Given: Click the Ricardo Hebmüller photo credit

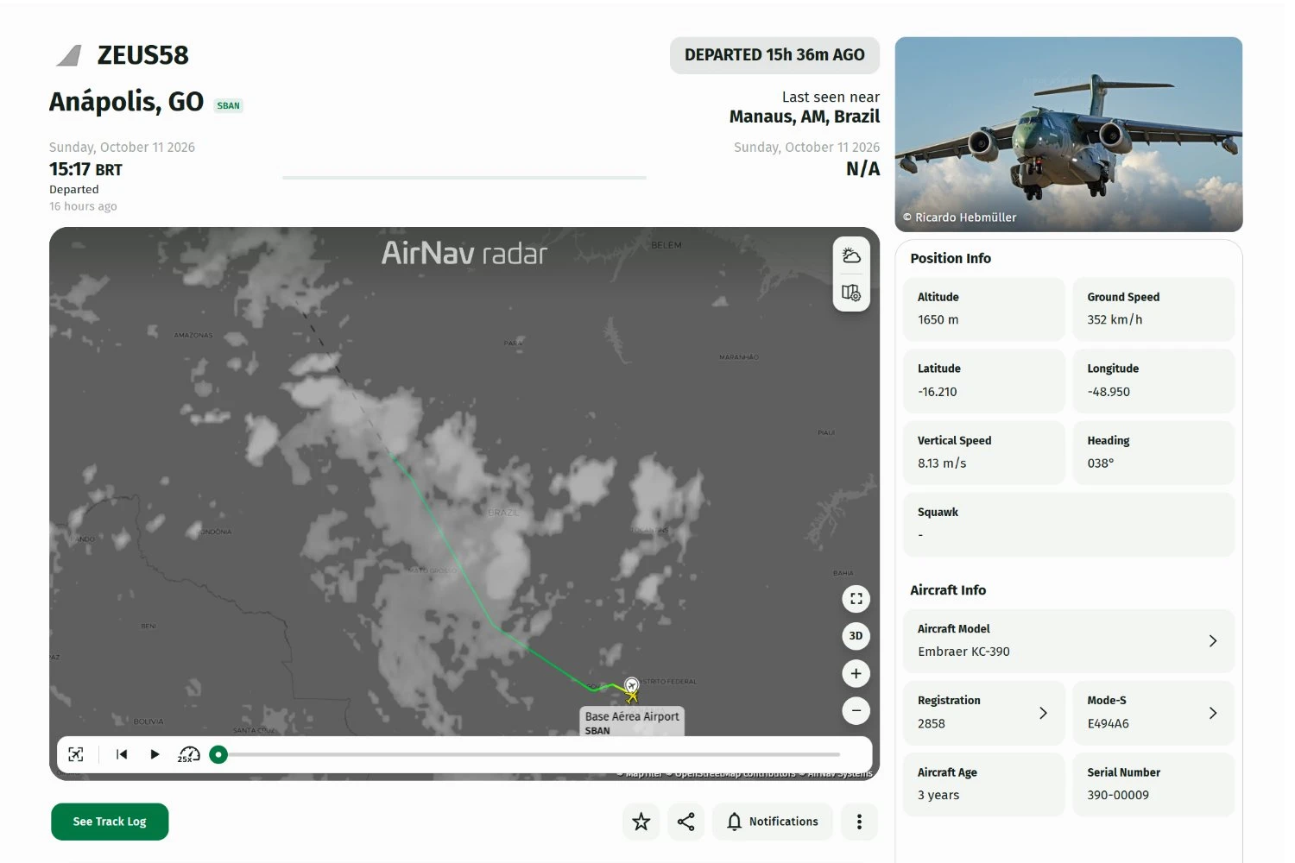Looking at the screenshot, I should click(960, 217).
